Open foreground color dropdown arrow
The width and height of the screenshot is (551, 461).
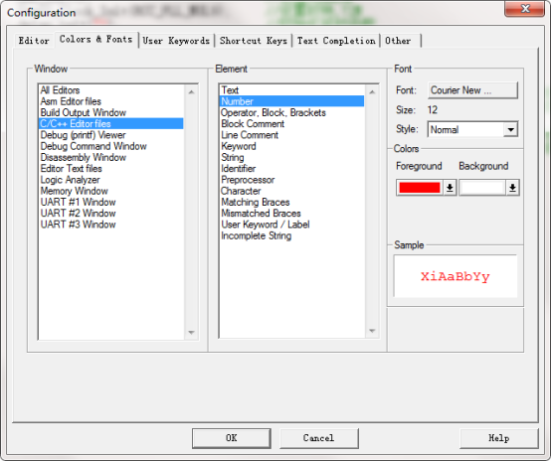point(450,188)
